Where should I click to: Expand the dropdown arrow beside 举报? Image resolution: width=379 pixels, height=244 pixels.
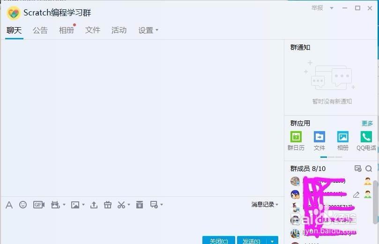(x=332, y=8)
